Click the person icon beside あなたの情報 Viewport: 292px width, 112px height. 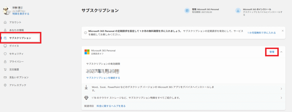(5, 30)
